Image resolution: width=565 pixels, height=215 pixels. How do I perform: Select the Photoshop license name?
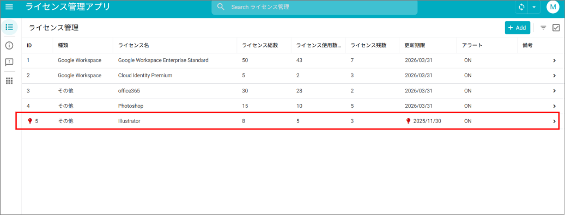pyautogui.click(x=131, y=106)
